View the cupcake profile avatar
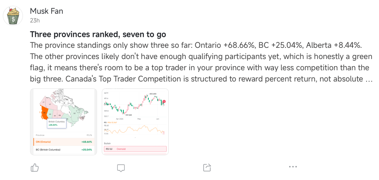 [x=13, y=16]
